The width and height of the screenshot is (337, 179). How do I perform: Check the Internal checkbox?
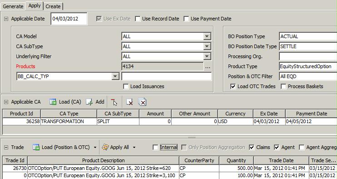[155, 147]
